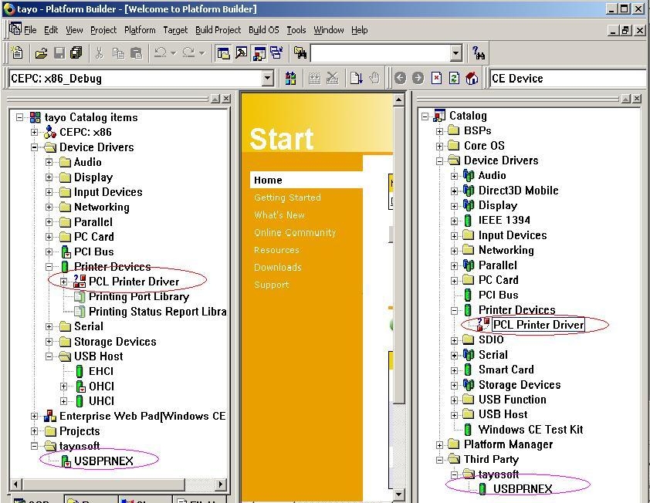650x503 pixels.
Task: Open the Build OS menu
Action: tap(263, 30)
